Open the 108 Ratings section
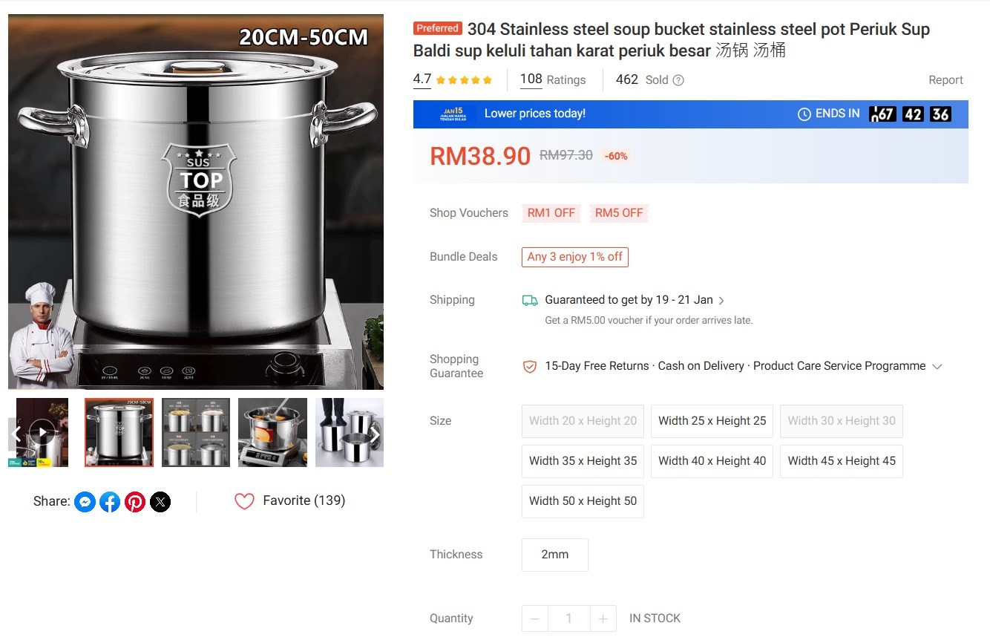Viewport: 990px width, 643px height. tap(553, 79)
